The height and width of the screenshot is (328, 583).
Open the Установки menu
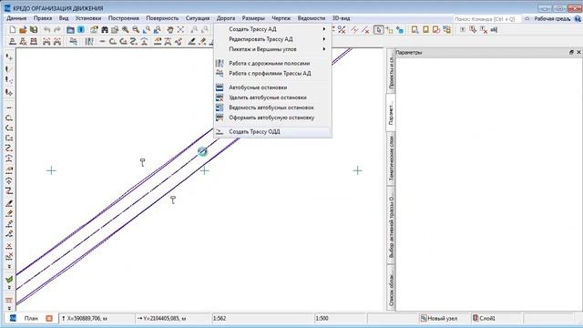tap(88, 18)
